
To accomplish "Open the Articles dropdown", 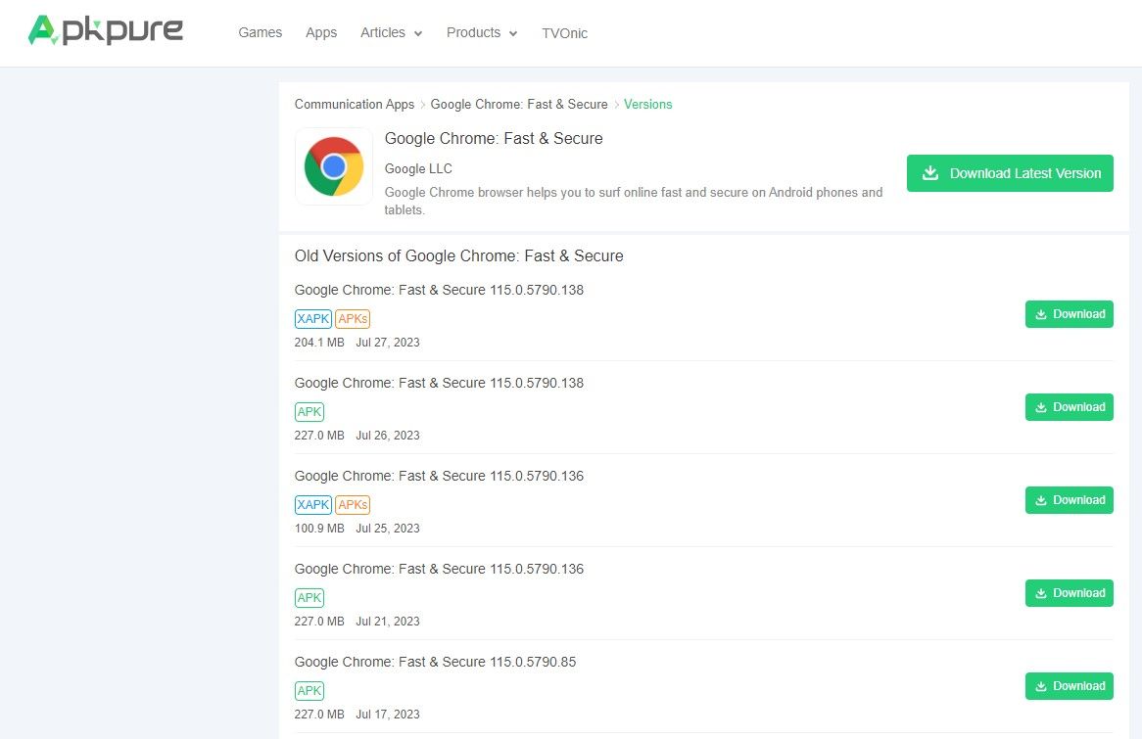I will click(391, 32).
